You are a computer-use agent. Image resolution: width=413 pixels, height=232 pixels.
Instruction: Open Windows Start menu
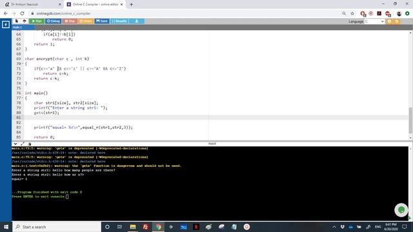6,227
